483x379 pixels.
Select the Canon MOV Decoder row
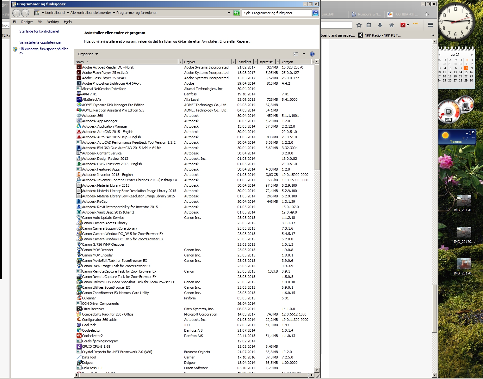coord(194,250)
